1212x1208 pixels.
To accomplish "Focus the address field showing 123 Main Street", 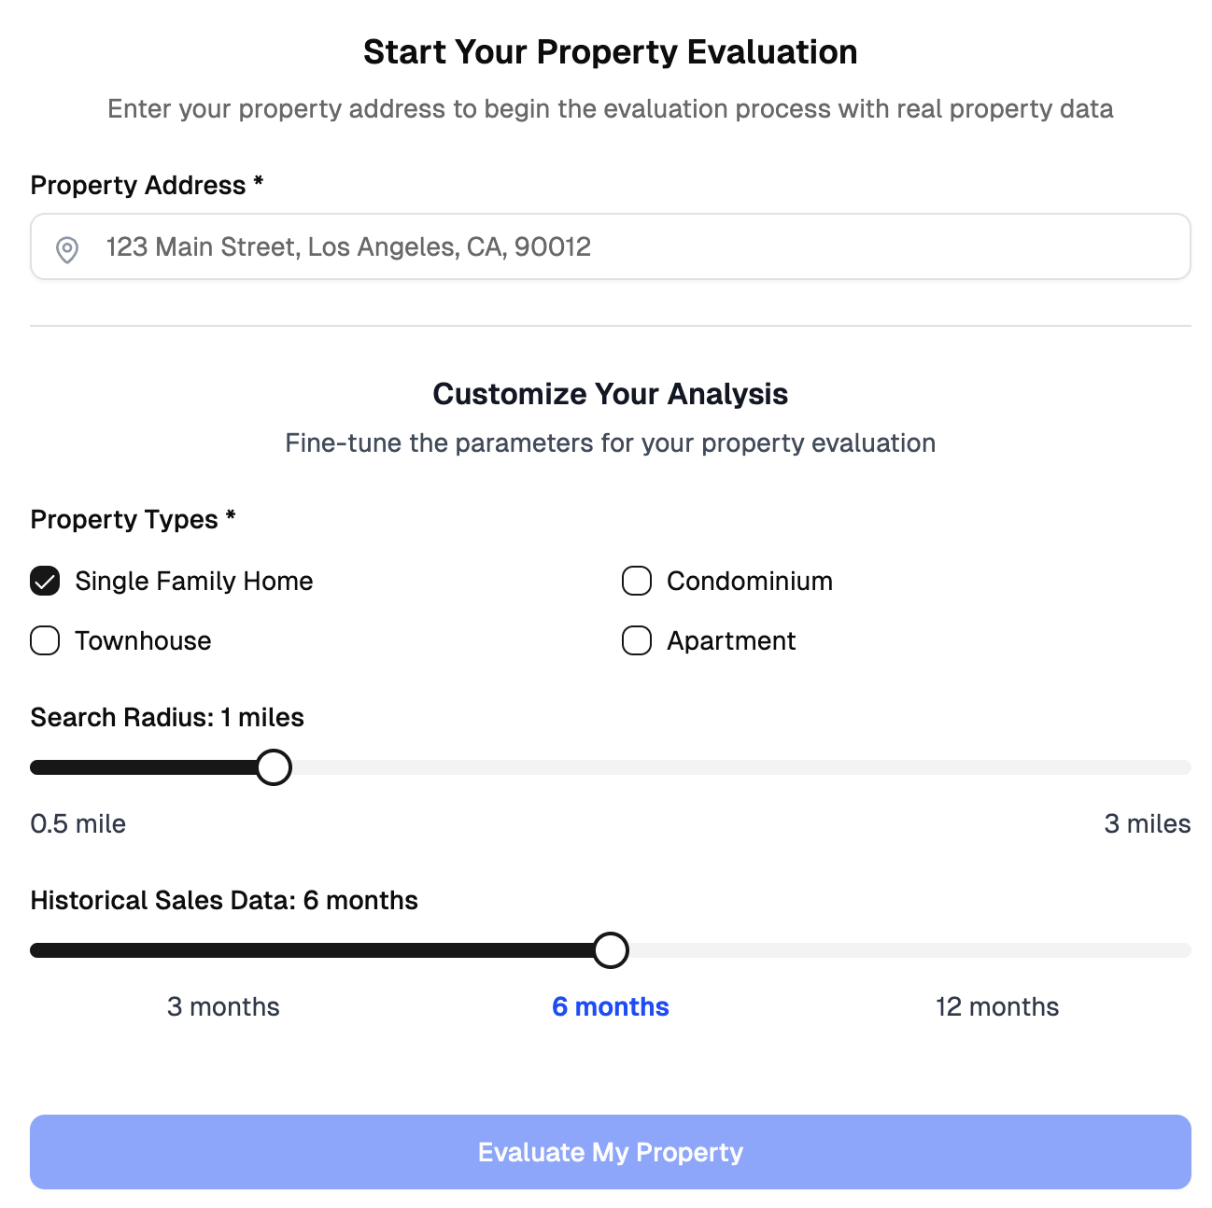I will (x=611, y=246).
